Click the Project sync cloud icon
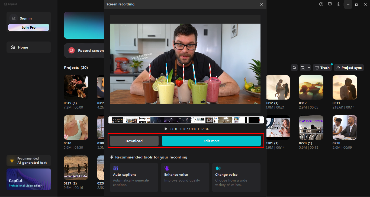The height and width of the screenshot is (197, 370). coord(339,67)
